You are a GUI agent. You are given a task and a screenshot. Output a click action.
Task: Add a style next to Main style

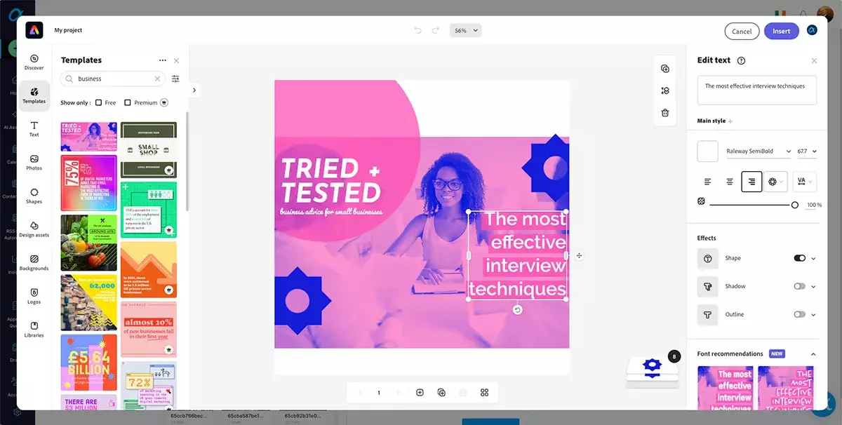click(x=730, y=121)
